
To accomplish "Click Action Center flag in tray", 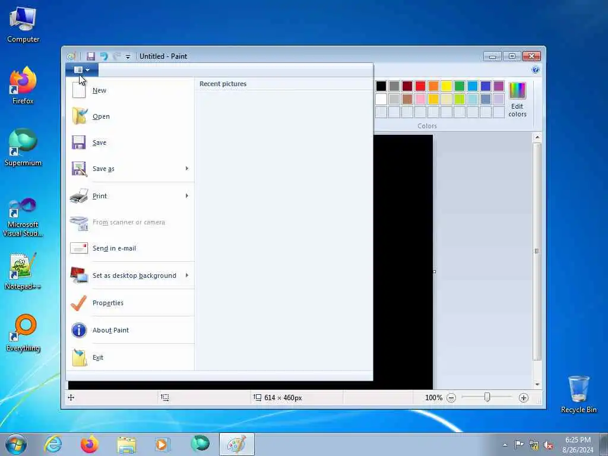I will 519,445.
